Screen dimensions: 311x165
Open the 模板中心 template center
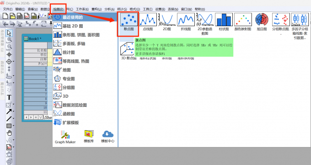107,137
